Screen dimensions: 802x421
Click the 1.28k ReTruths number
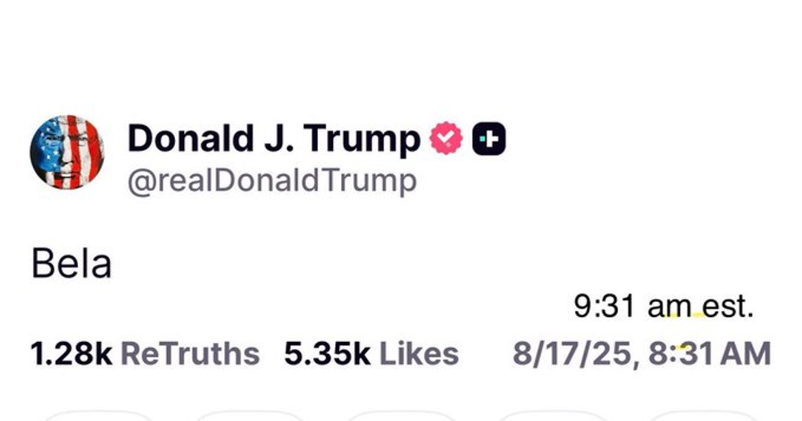[71, 354]
